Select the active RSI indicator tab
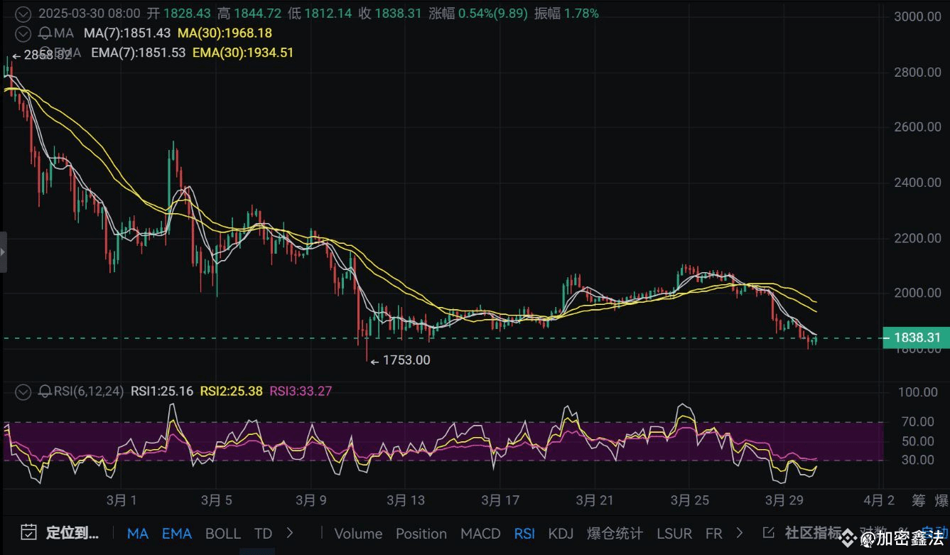 pyautogui.click(x=524, y=534)
